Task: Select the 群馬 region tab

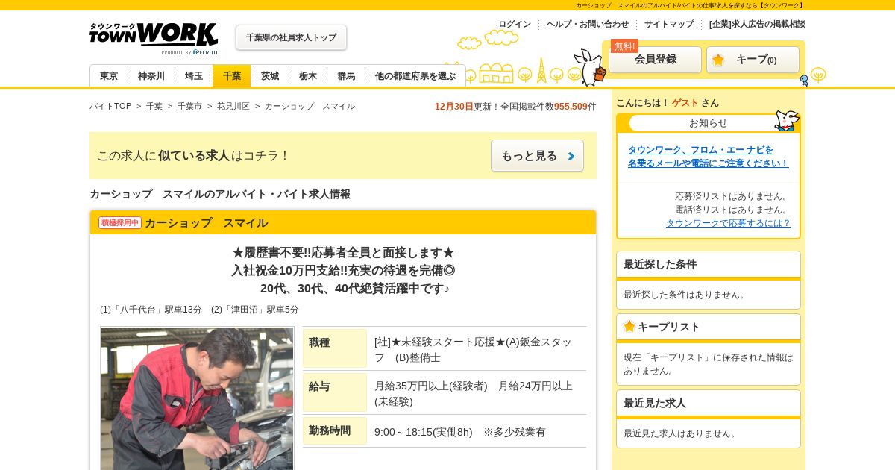Action: point(346,76)
